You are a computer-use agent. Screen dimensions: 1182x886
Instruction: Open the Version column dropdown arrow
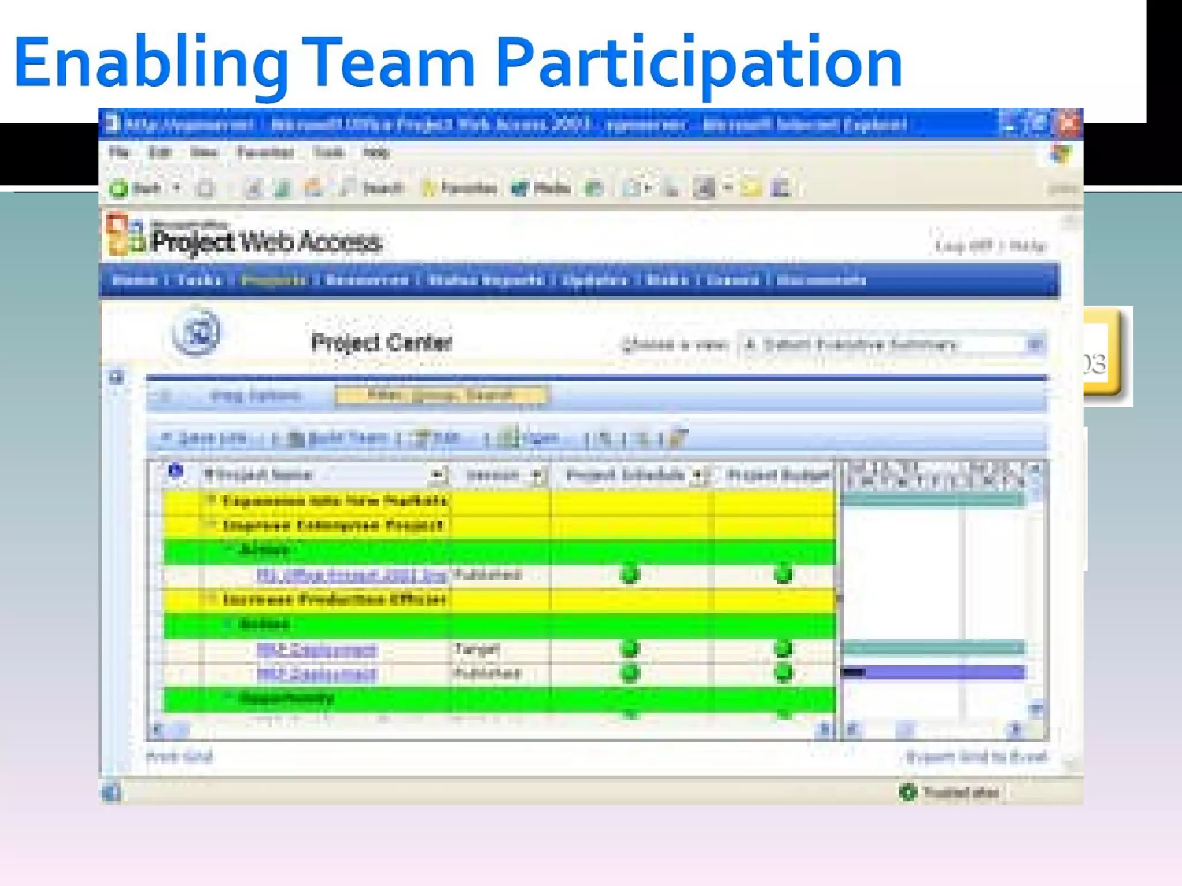click(x=537, y=476)
